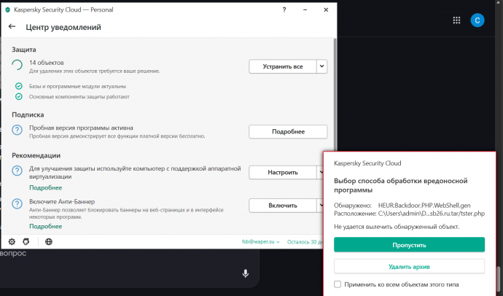
Task: Click the globe icon in bottom bar
Action: coord(48,241)
